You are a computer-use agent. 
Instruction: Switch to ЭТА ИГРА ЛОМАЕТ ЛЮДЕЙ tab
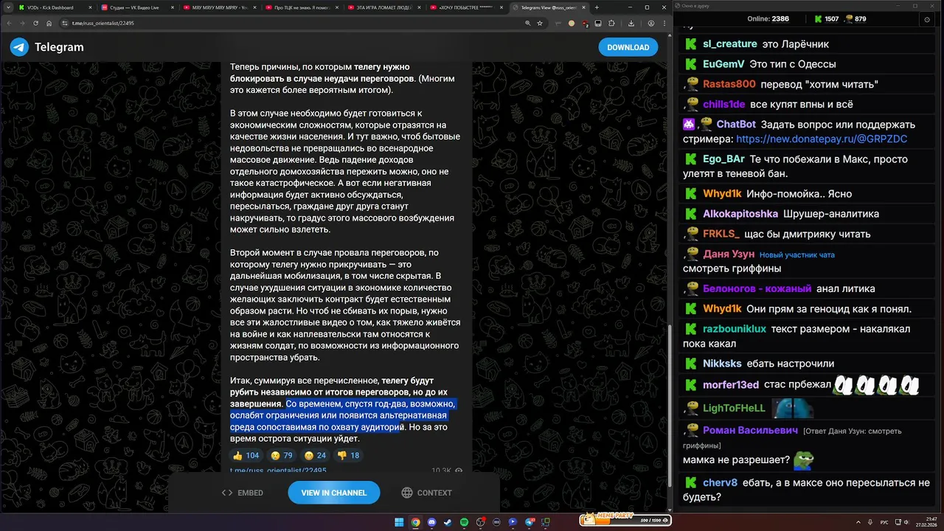[383, 7]
